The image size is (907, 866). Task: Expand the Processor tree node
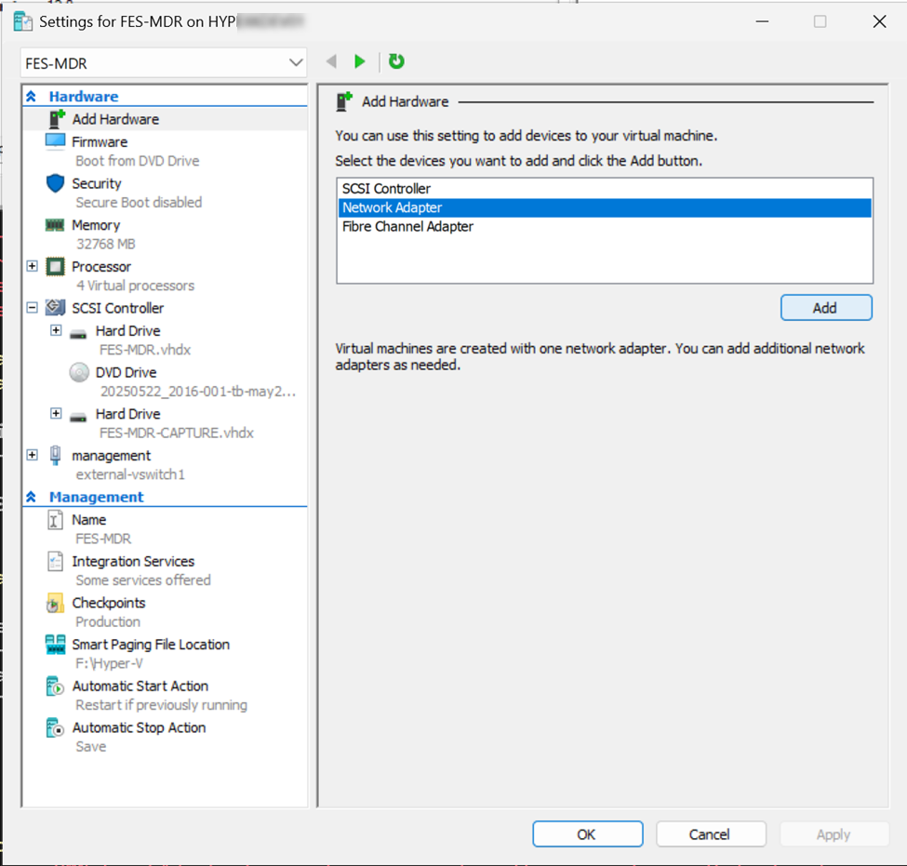tap(33, 266)
